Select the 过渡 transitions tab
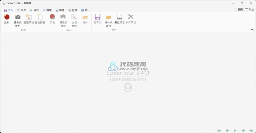Image resolution: width=256 pixels, height=133 pixels. pyautogui.click(x=73, y=10)
